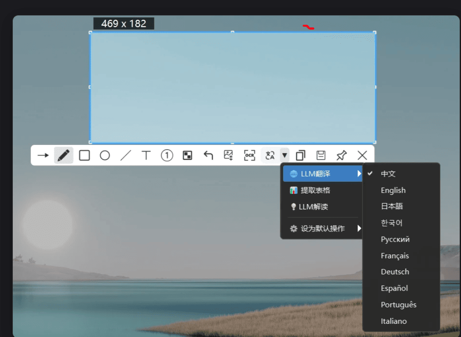Image resolution: width=461 pixels, height=337 pixels.
Task: Select the pencil freehand tool
Action: click(x=64, y=155)
